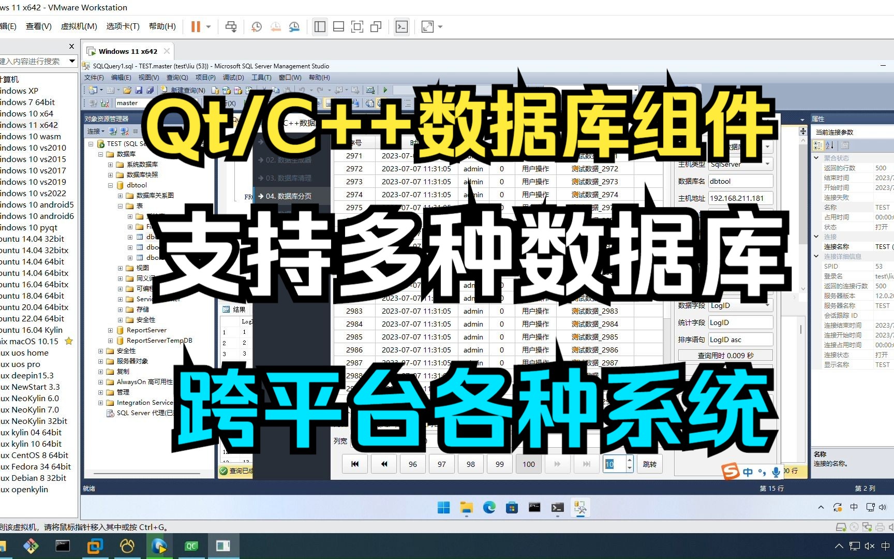Image resolution: width=894 pixels, height=559 pixels.
Task: Click the stretch guest display icon
Action: [428, 27]
